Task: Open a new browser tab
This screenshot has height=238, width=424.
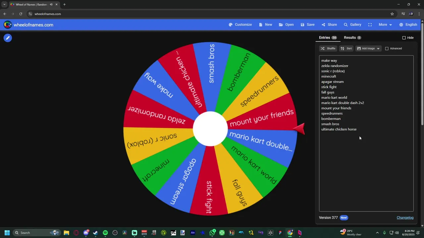Action: (x=64, y=5)
